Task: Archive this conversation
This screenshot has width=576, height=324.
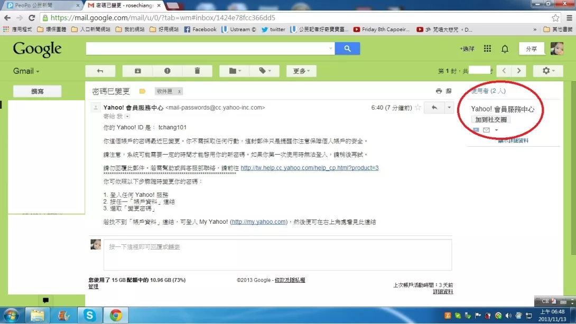Action: click(x=138, y=71)
